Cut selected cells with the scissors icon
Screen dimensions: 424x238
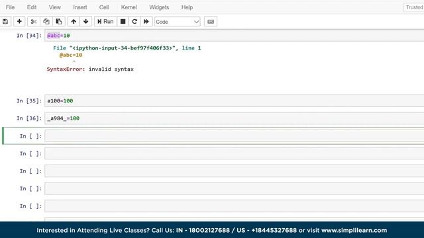(x=34, y=22)
